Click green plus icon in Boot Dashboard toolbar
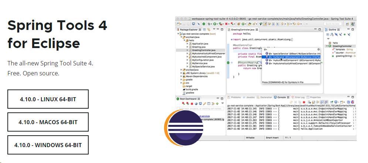 (x=217, y=103)
